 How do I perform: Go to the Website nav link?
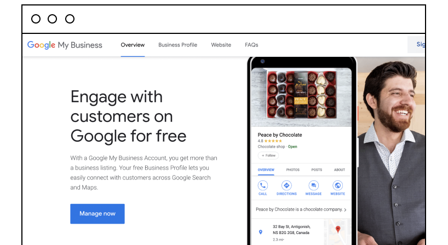[221, 45]
